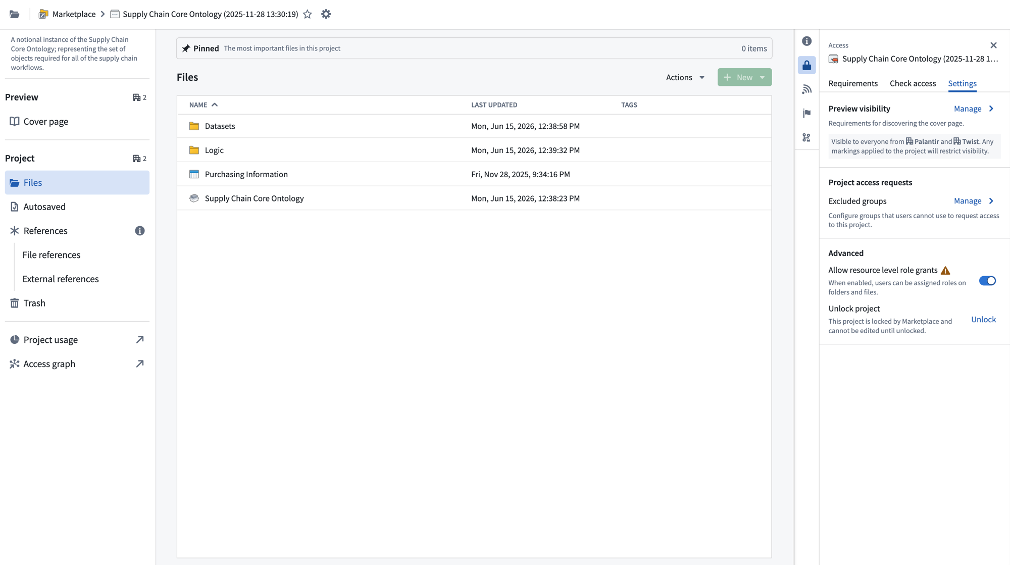
Task: Open project settings gear icon
Action: click(x=326, y=14)
